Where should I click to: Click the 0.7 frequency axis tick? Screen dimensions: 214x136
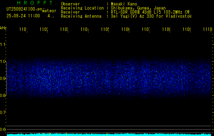click(3, 113)
